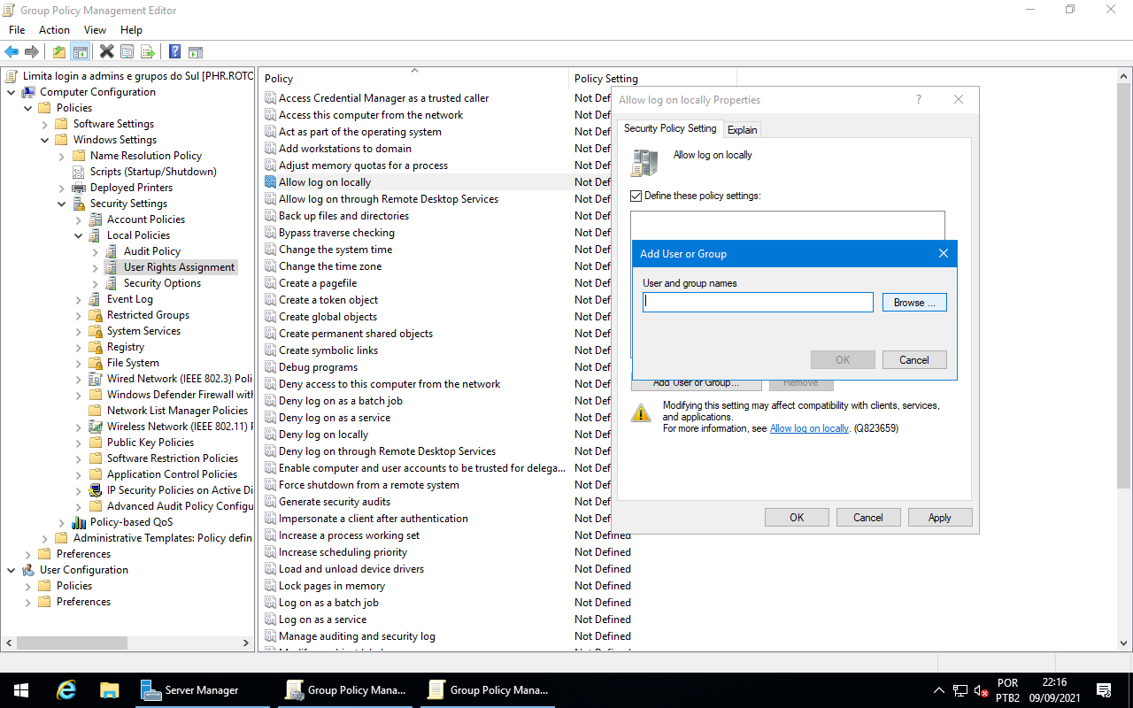Click the User and group names field
The image size is (1133, 708).
pyautogui.click(x=758, y=303)
